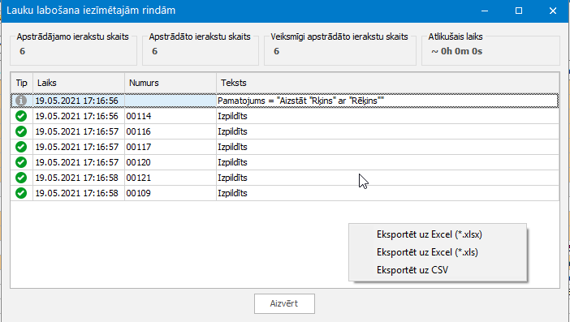Click Izpildīts text in row 00114
Viewport: 570px width, 322px height.
[x=232, y=116]
